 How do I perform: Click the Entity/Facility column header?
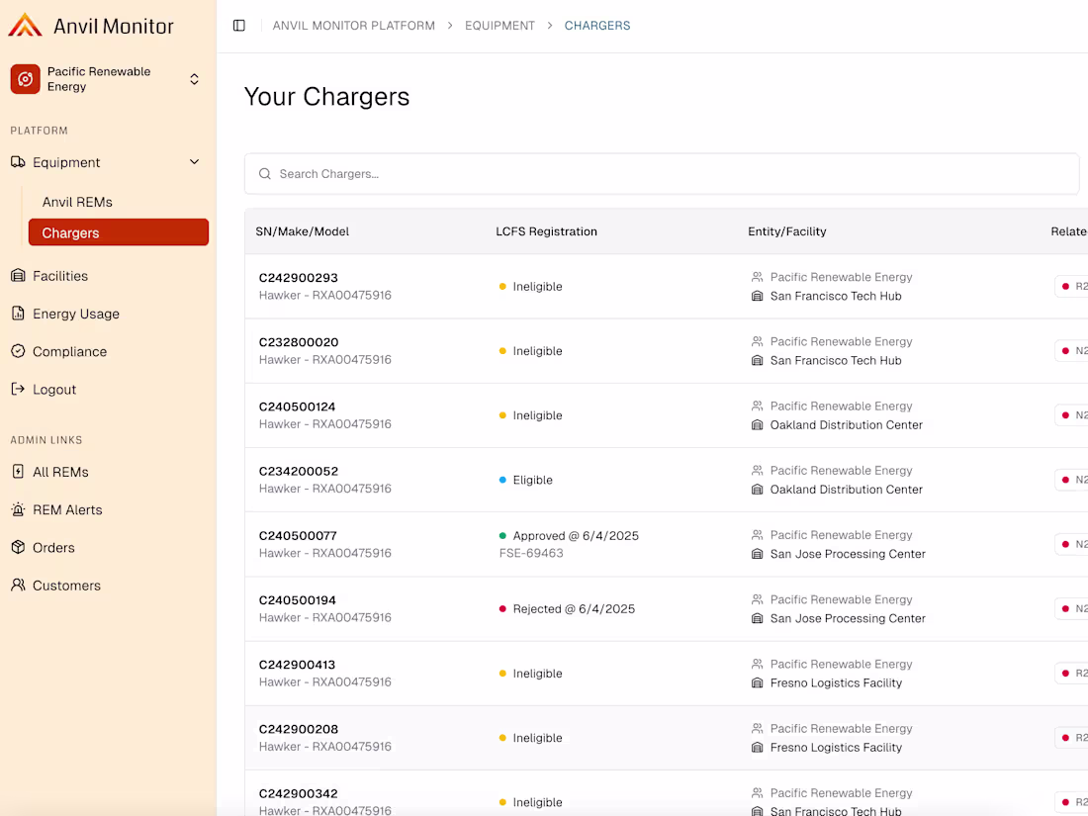tap(787, 231)
